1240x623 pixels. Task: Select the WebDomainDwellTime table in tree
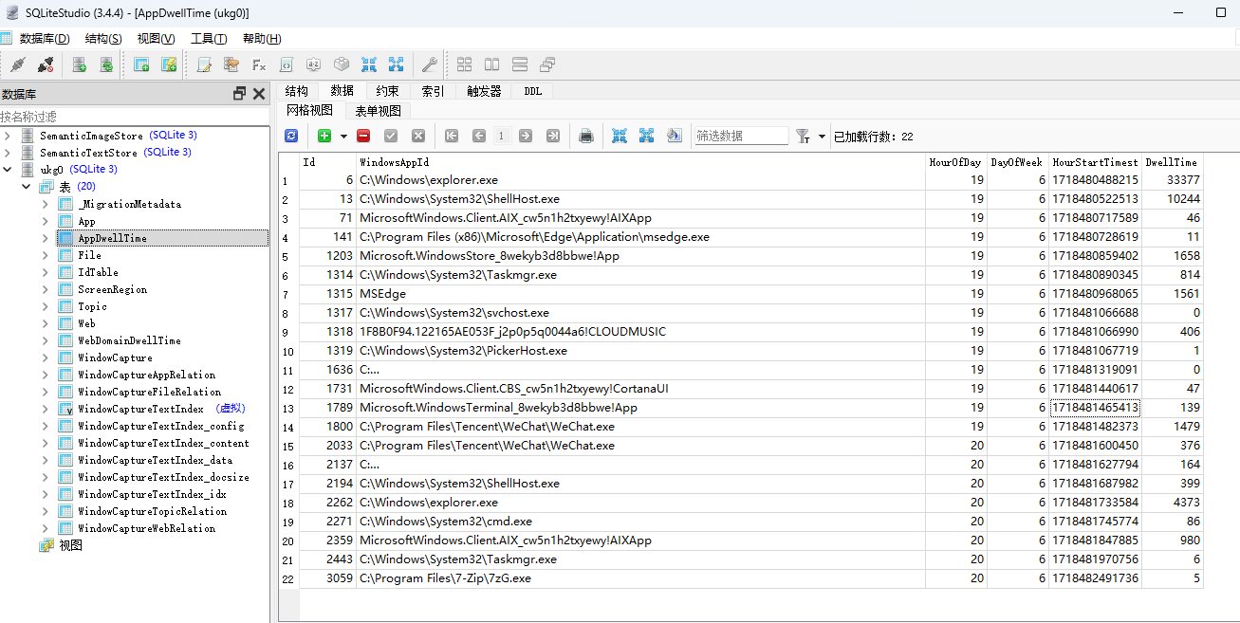[x=129, y=340]
